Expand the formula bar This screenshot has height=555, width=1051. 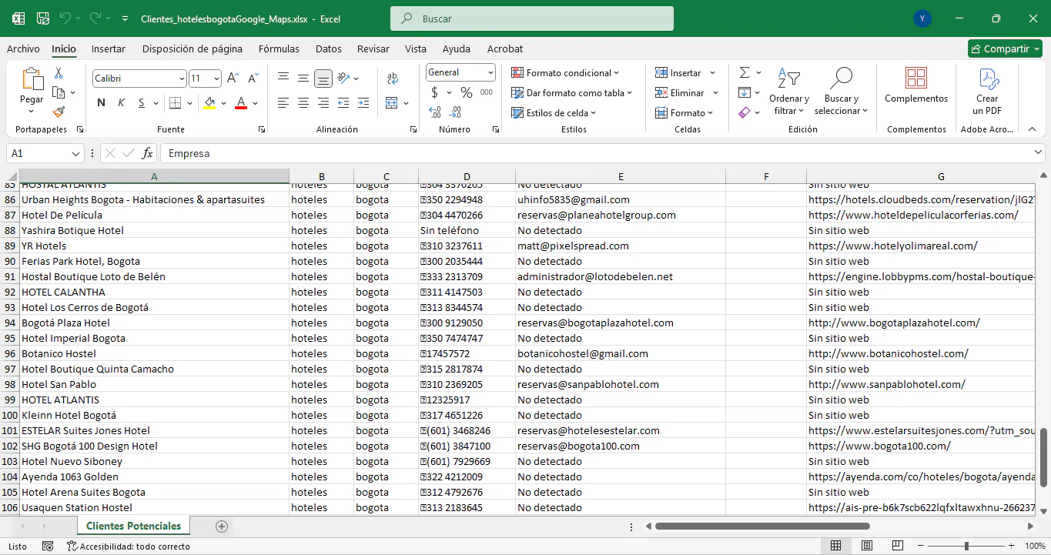tap(1038, 153)
